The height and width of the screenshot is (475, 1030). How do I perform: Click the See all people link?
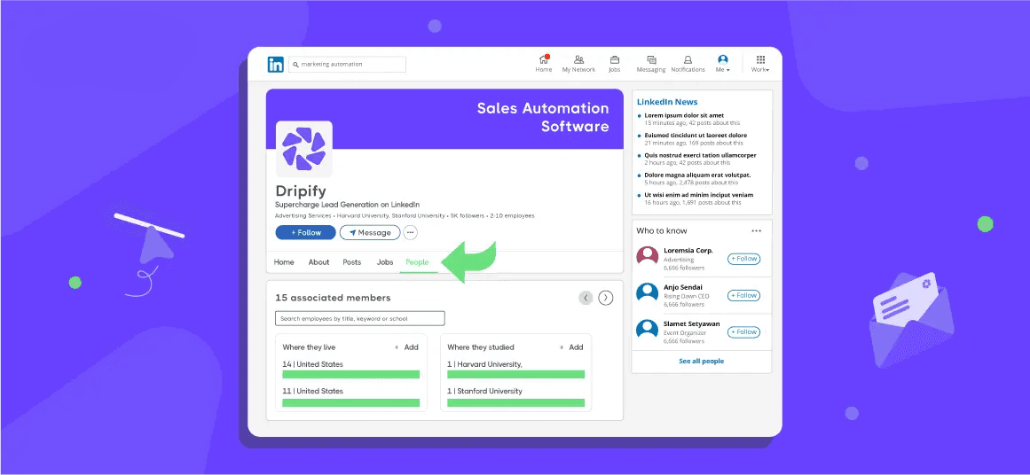click(702, 362)
